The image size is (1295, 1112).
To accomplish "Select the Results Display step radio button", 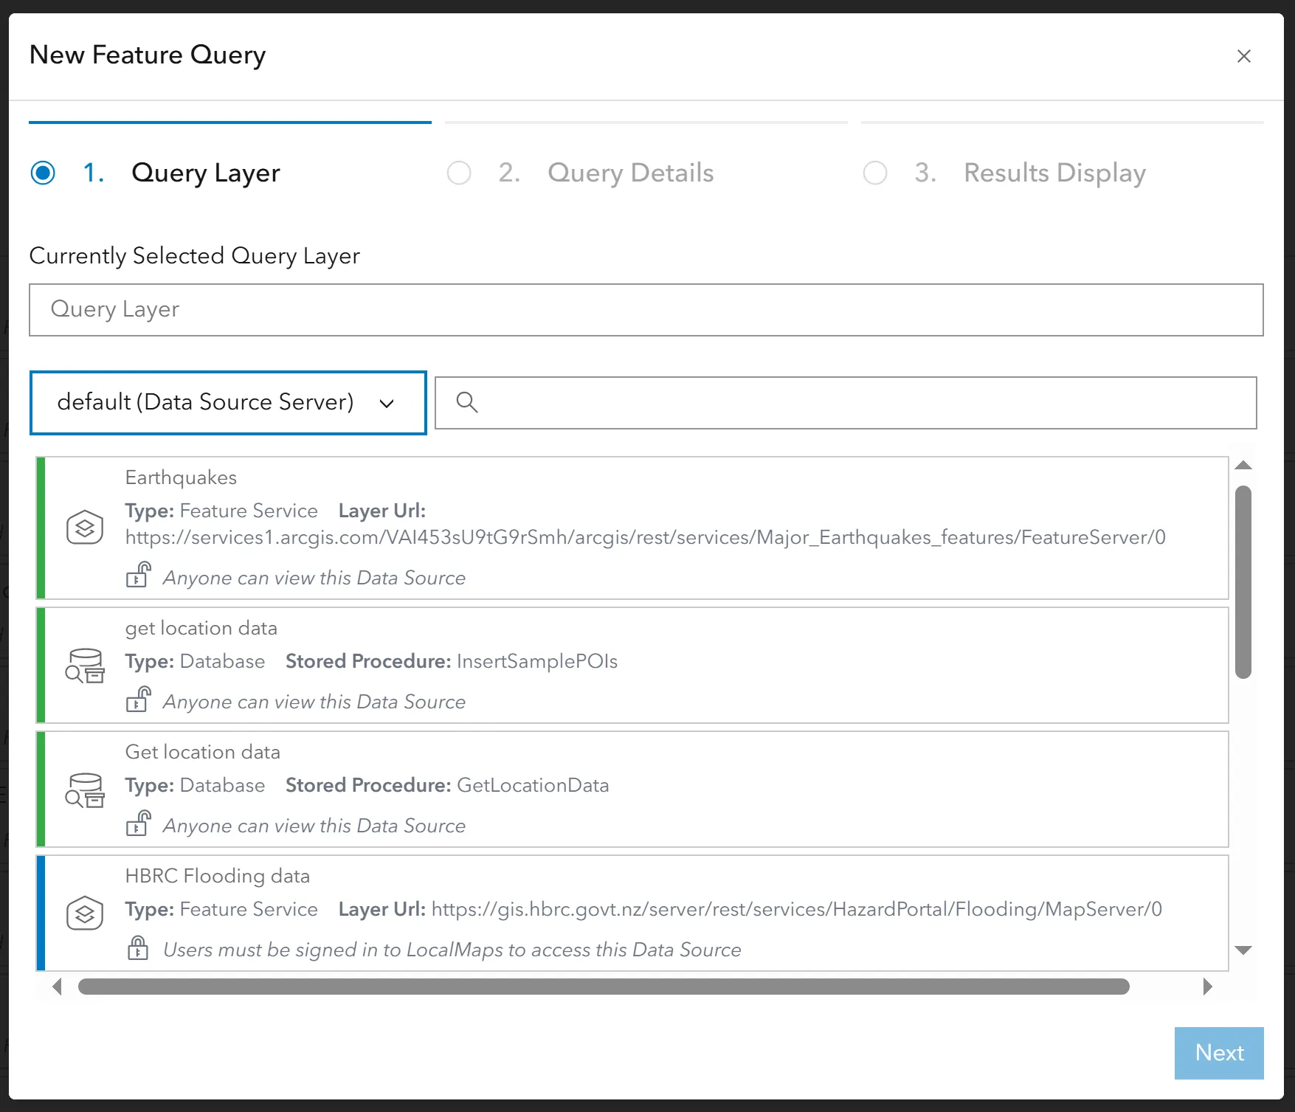I will tap(875, 173).
